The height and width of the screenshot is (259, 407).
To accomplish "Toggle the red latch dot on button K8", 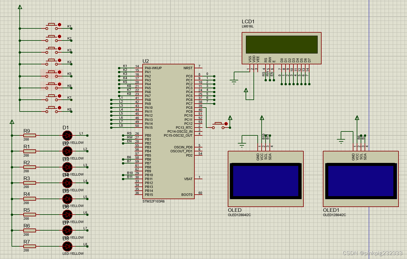I will tap(60, 108).
